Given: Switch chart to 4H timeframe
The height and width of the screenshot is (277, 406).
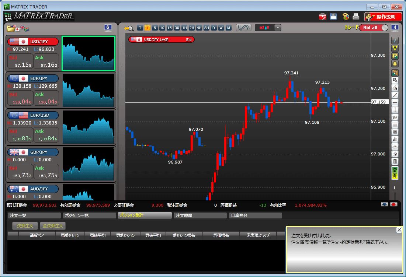Looking at the screenshot, I should pos(199,28).
